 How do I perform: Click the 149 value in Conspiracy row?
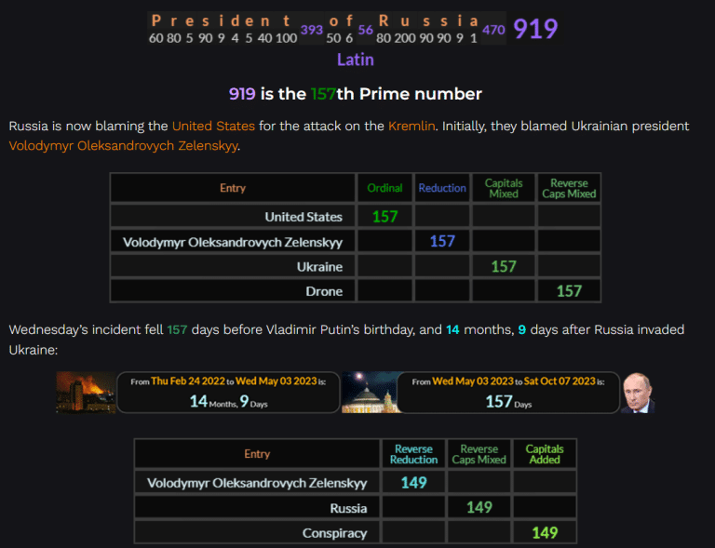[x=545, y=533]
